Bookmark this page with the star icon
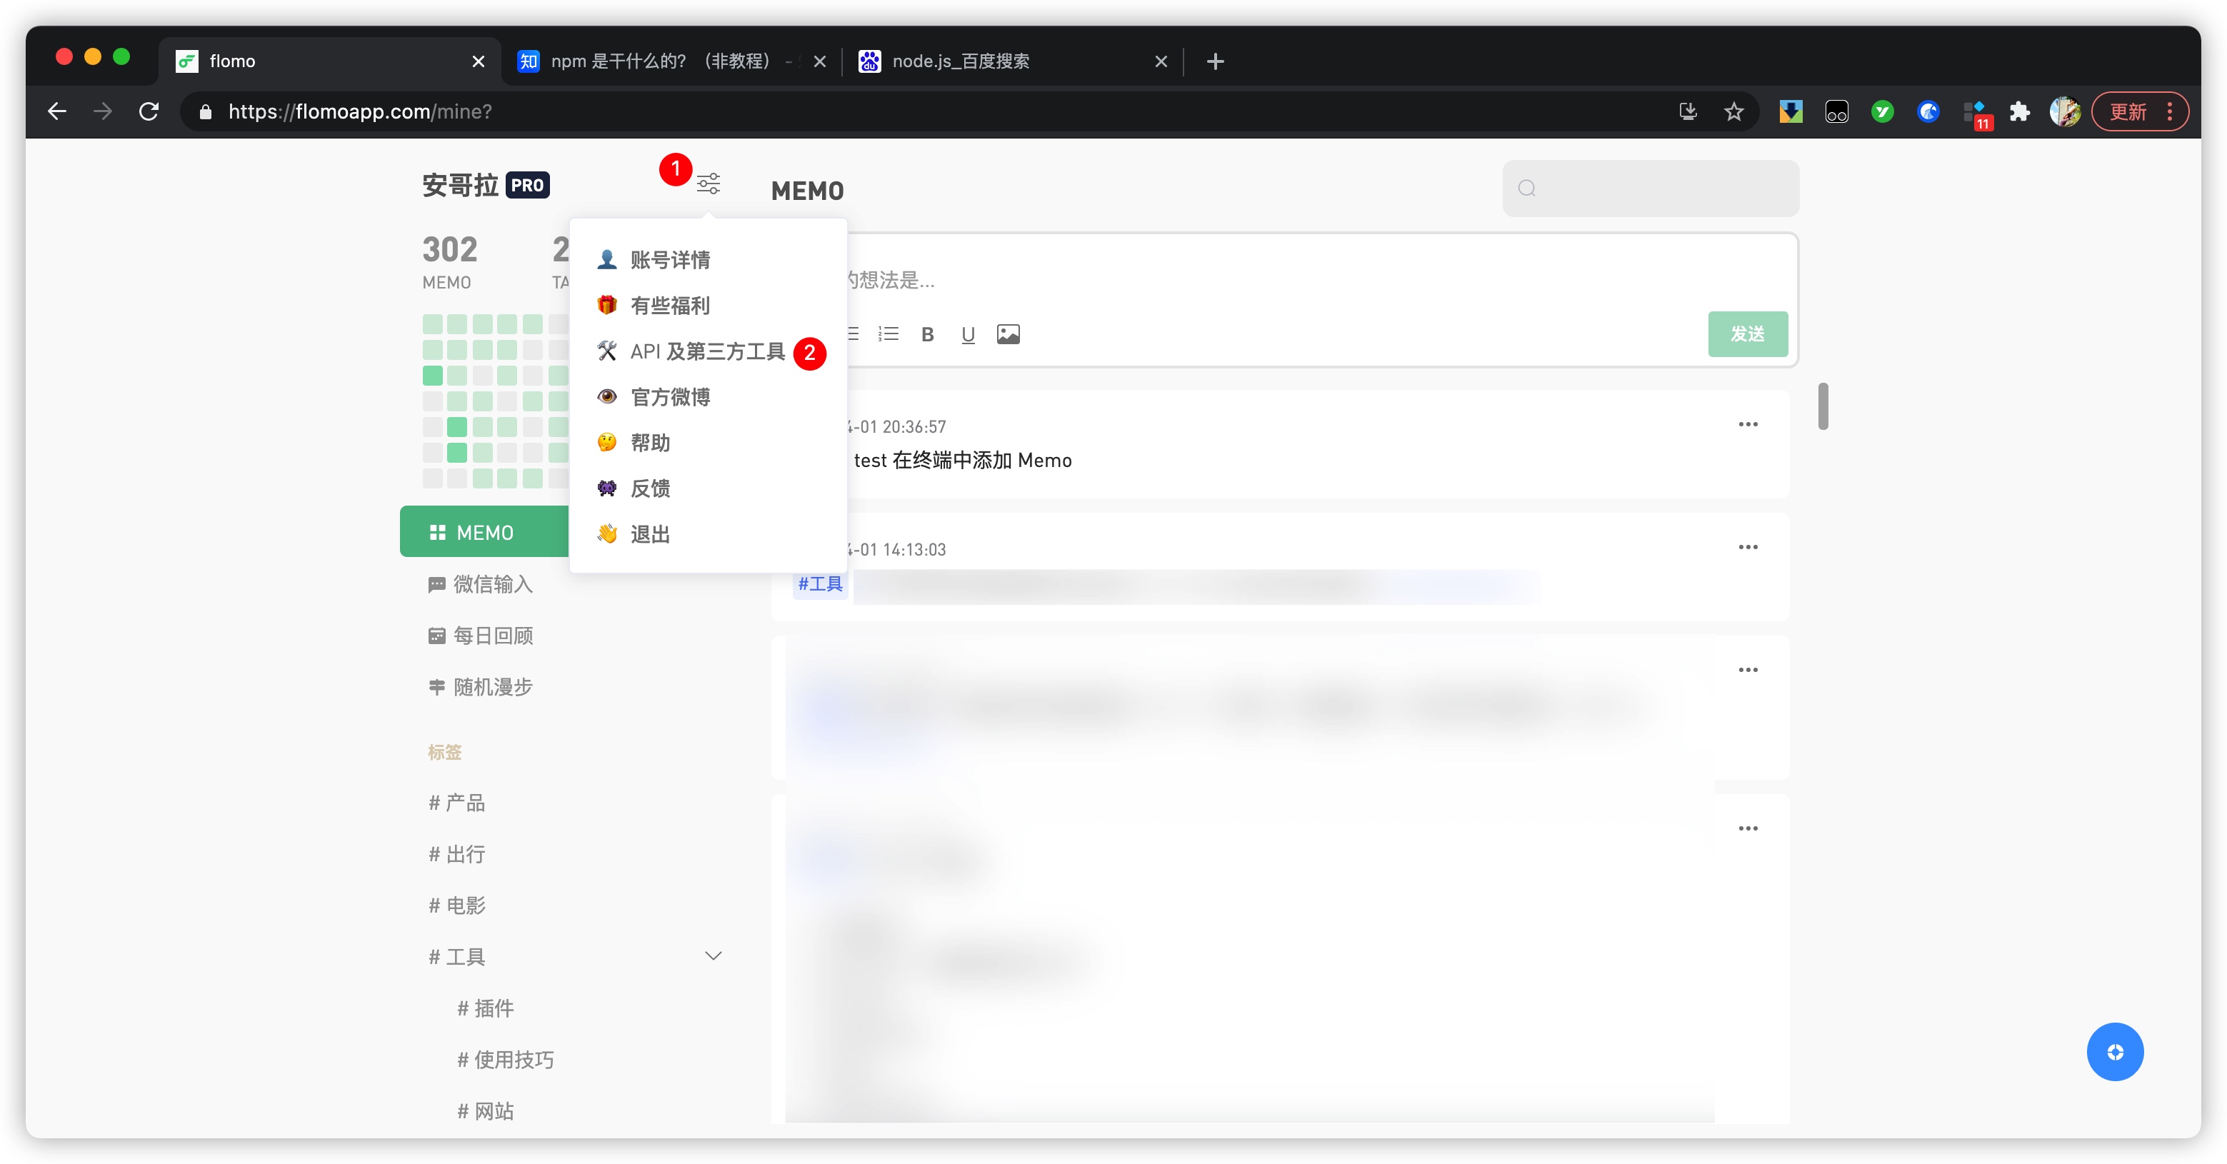This screenshot has width=2227, height=1164. click(x=1733, y=111)
